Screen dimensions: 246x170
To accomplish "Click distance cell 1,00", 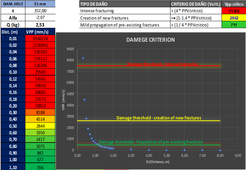I will (13, 160).
